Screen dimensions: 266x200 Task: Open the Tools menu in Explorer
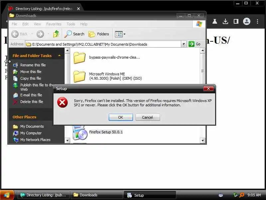point(71,24)
